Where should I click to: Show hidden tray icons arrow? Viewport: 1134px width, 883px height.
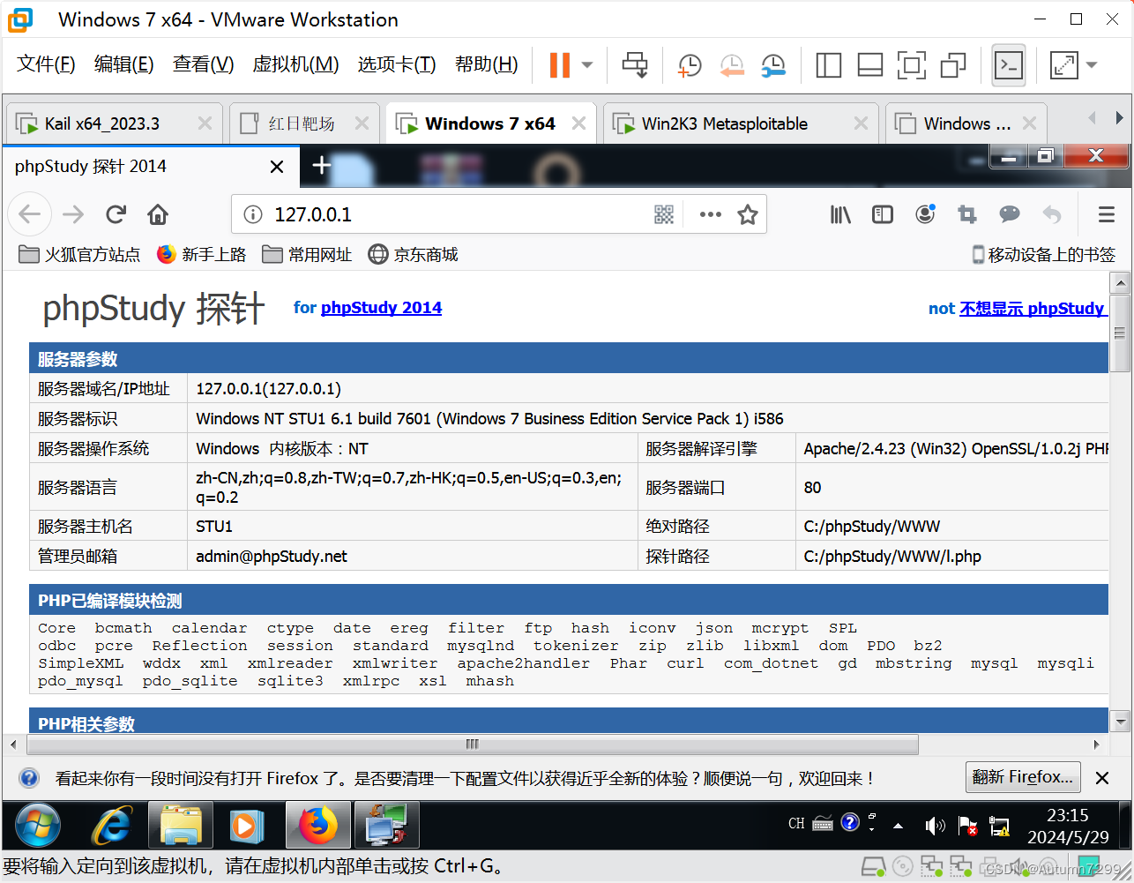[898, 826]
